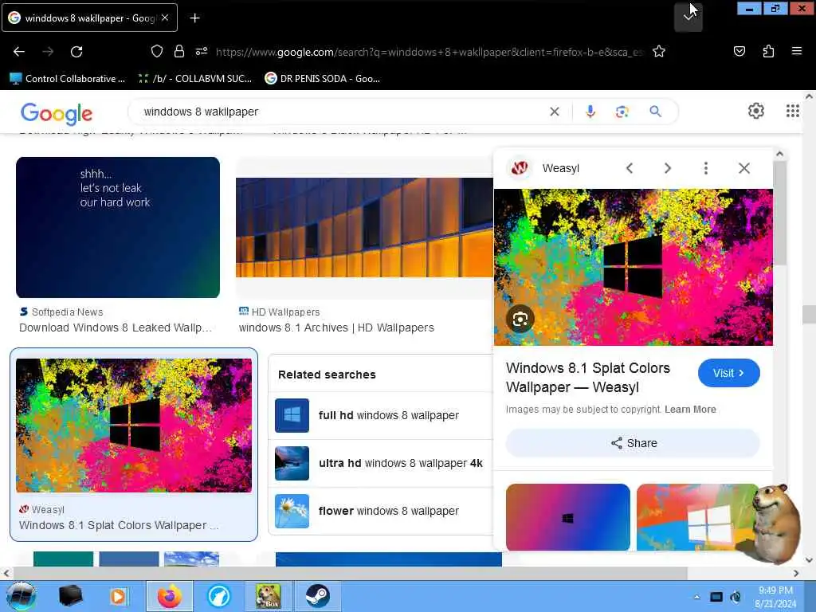
Task: Open the Learn More copyright link
Action: (x=690, y=410)
